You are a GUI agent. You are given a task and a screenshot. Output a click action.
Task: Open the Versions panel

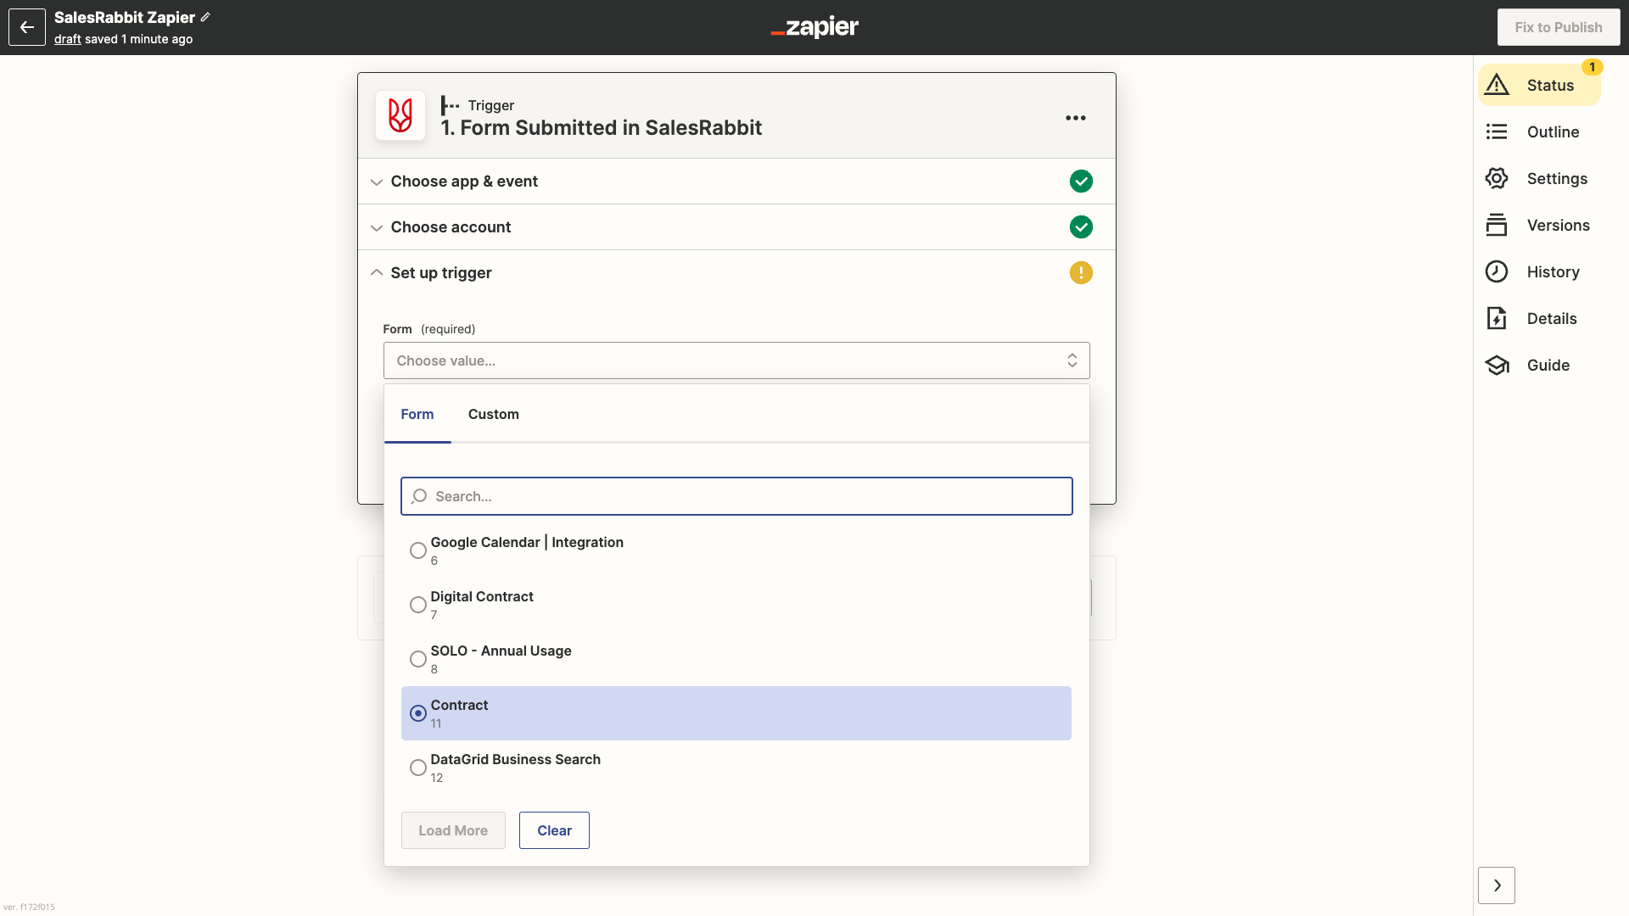pos(1539,225)
